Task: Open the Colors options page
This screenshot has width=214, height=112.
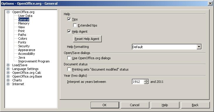Action: [23, 38]
